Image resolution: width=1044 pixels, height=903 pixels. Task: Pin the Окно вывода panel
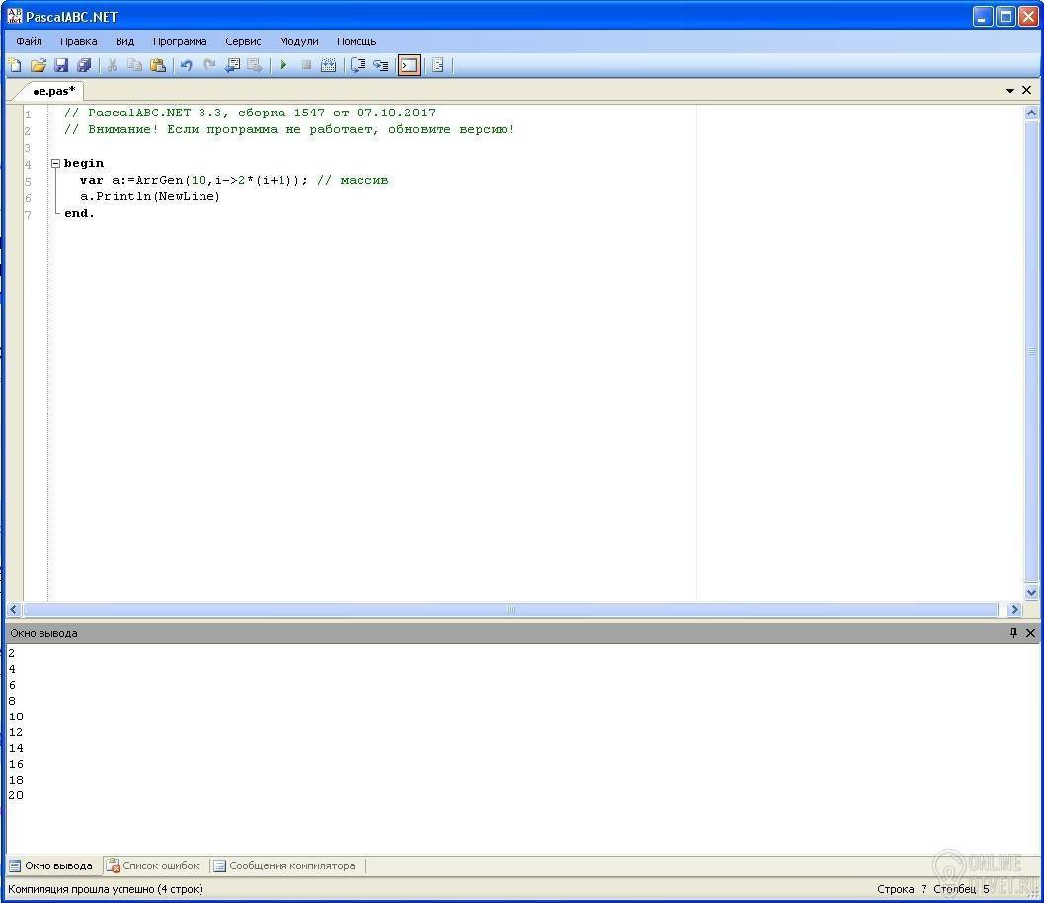click(x=1013, y=633)
